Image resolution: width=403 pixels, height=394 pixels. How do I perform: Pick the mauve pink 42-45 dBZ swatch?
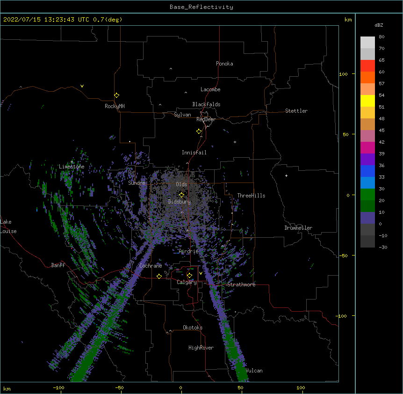coord(367,136)
